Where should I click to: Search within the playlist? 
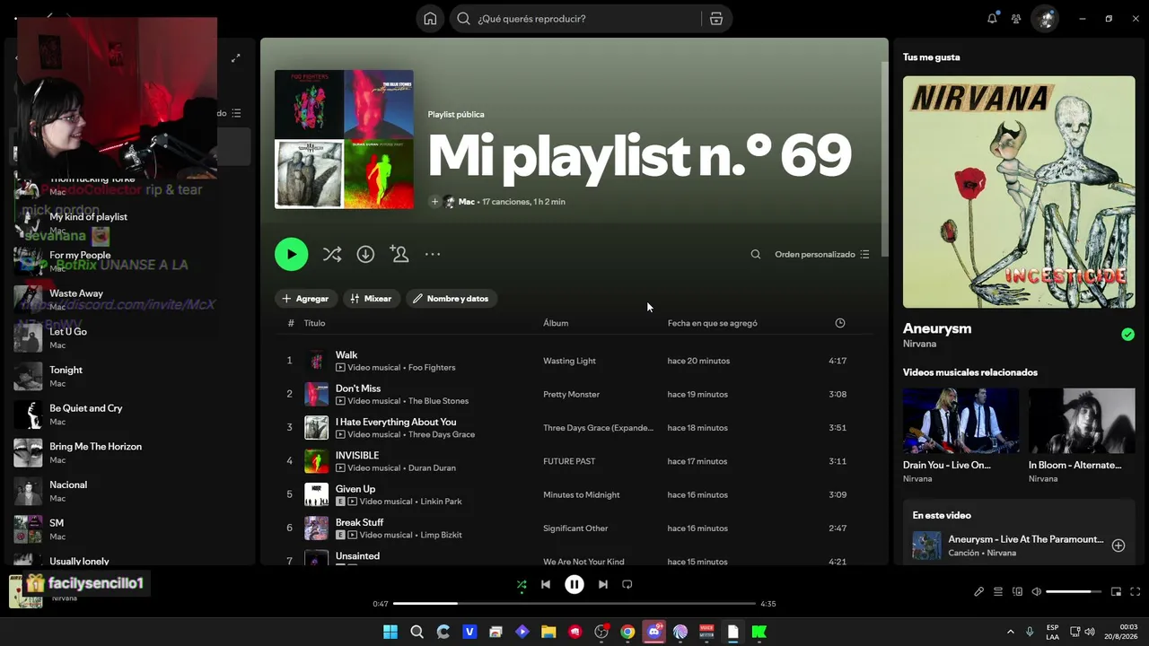click(756, 255)
